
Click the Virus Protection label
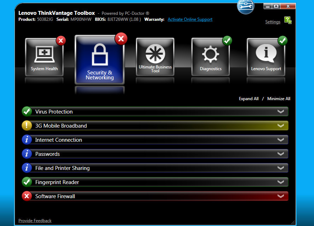point(54,112)
